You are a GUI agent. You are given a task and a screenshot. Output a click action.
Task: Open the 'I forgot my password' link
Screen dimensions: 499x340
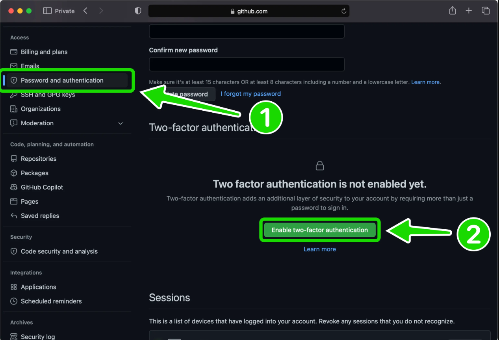pyautogui.click(x=250, y=94)
